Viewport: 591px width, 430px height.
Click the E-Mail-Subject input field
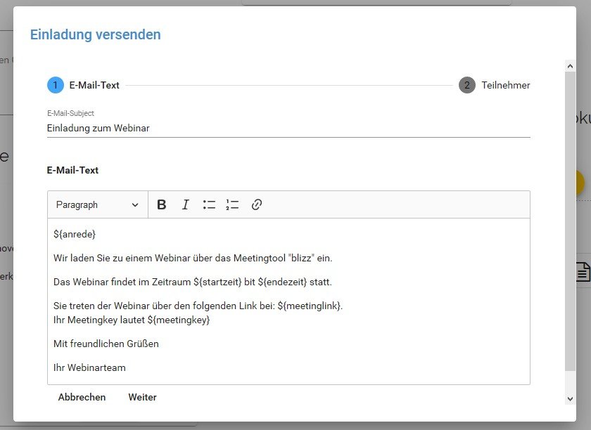(x=288, y=128)
